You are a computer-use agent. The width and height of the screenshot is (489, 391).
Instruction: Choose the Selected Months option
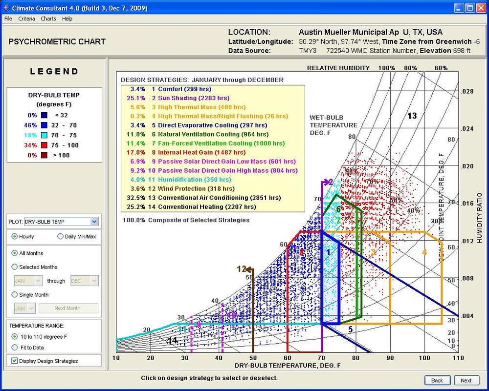[15, 267]
